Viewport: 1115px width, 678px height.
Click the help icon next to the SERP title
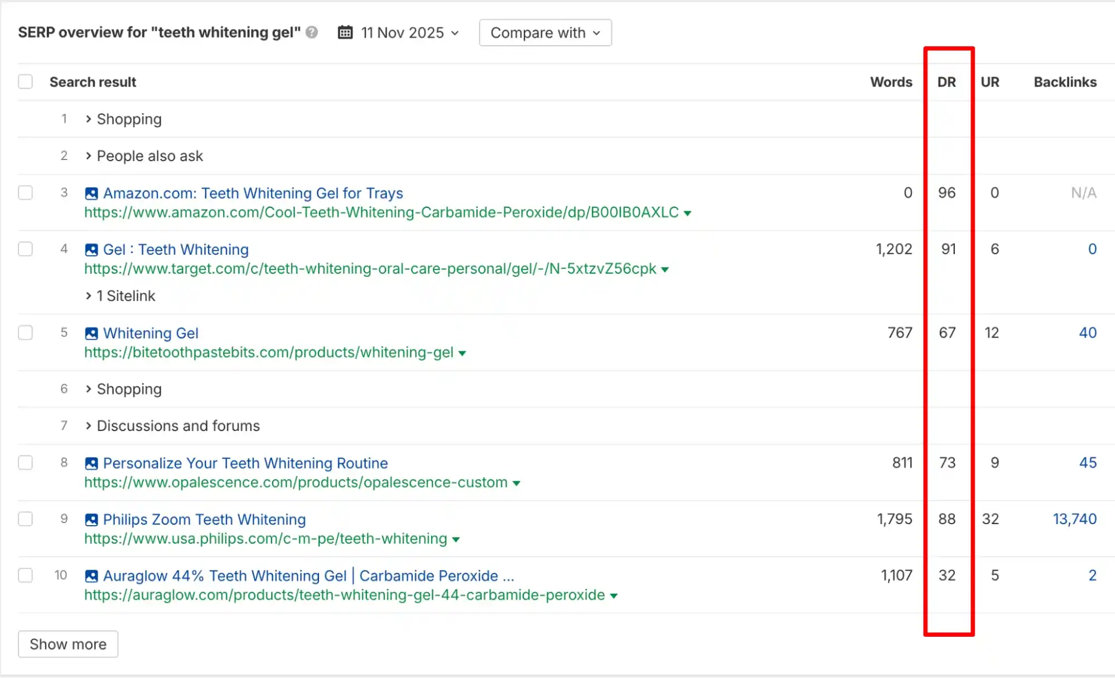point(312,32)
